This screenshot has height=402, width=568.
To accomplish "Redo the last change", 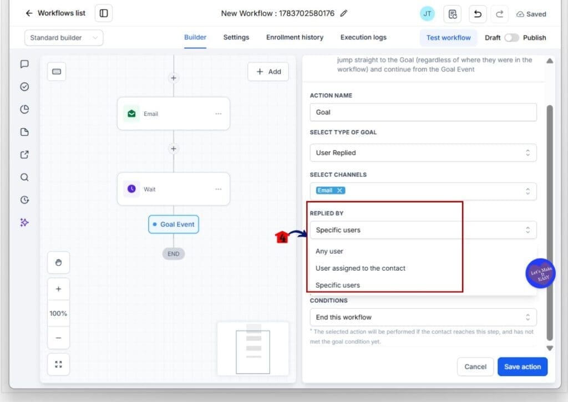I will click(x=500, y=14).
